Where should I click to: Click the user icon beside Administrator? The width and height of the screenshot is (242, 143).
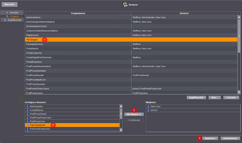coord(28,106)
